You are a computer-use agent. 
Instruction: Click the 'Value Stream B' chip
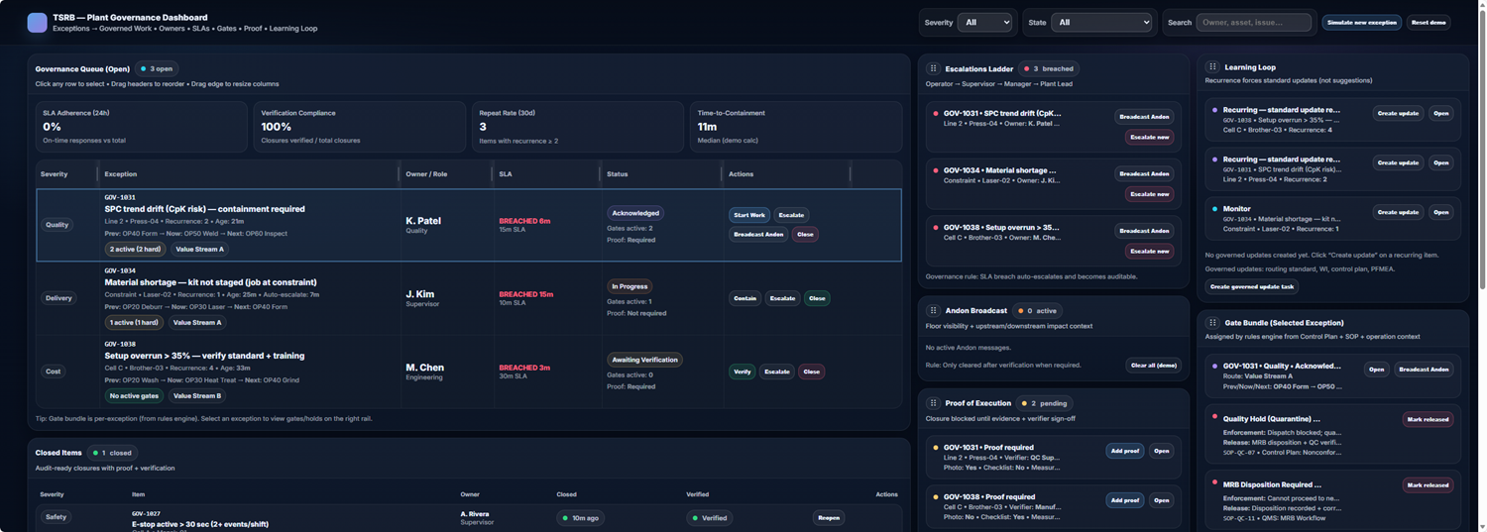pos(197,395)
